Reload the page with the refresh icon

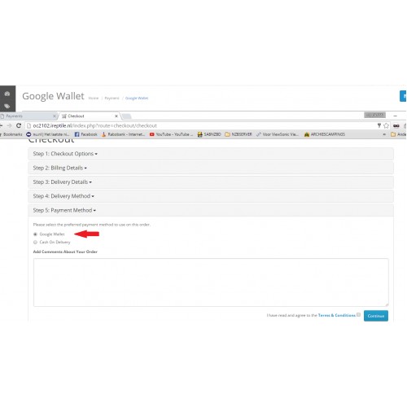pyautogui.click(x=19, y=125)
